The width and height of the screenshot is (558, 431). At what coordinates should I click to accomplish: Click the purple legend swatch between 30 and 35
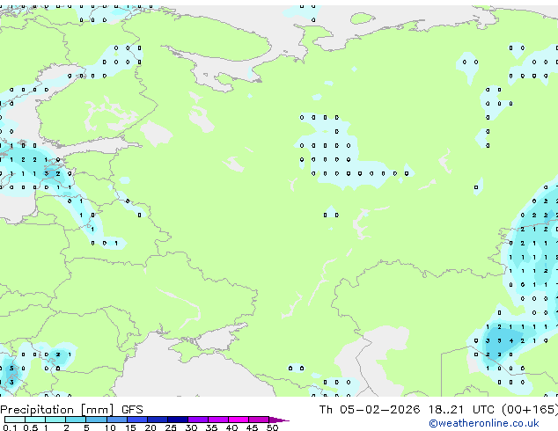point(198,420)
